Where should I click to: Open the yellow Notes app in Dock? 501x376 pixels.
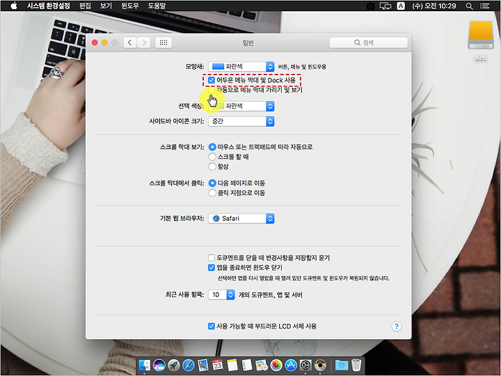point(232,365)
